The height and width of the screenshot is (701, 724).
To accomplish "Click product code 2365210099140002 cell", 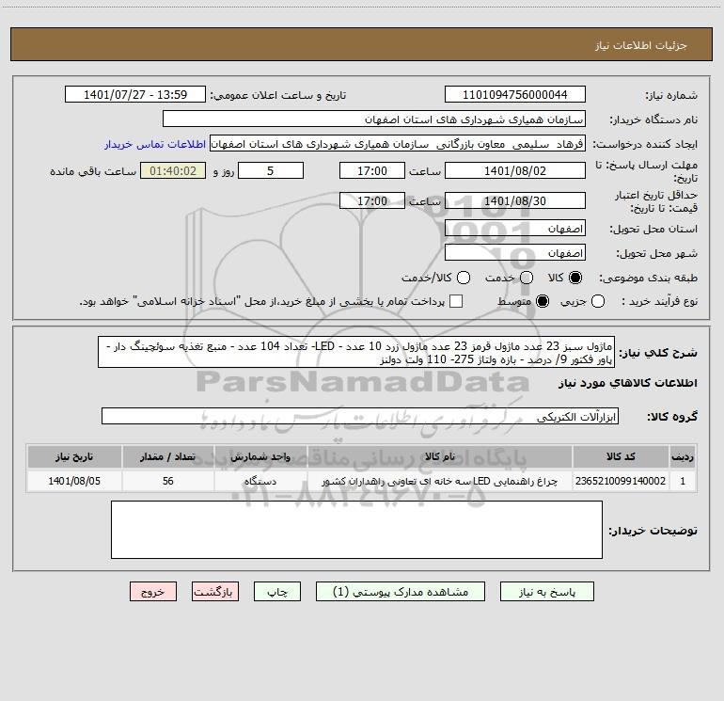I will click(621, 481).
